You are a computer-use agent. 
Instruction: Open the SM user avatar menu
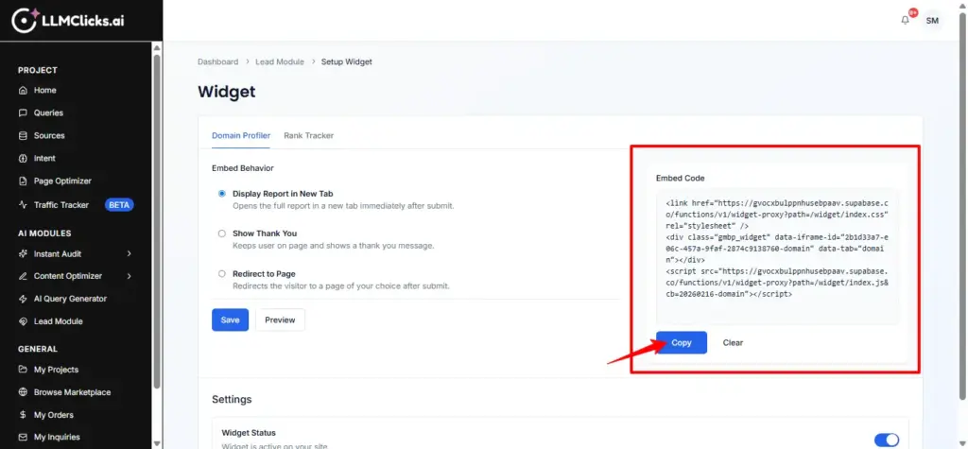point(932,21)
